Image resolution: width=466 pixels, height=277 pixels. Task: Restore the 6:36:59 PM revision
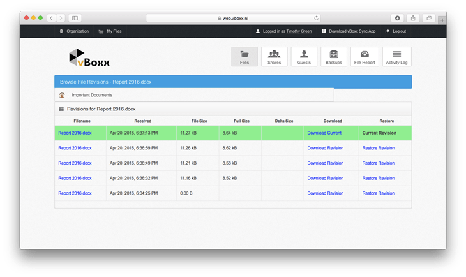378,148
